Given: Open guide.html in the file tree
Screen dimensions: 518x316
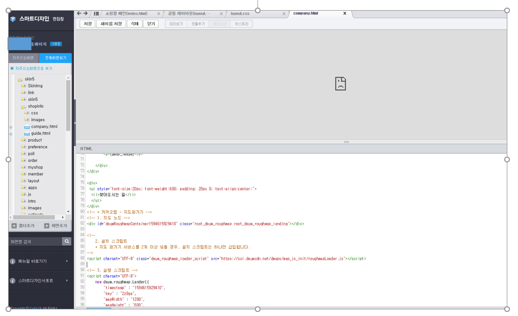Looking at the screenshot, I should point(41,133).
